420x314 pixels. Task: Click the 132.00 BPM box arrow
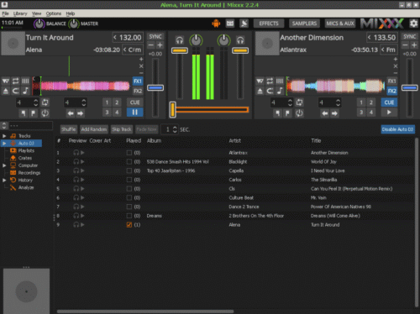(x=115, y=37)
